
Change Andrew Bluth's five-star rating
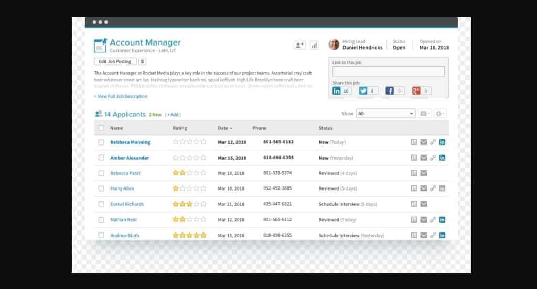(189, 235)
